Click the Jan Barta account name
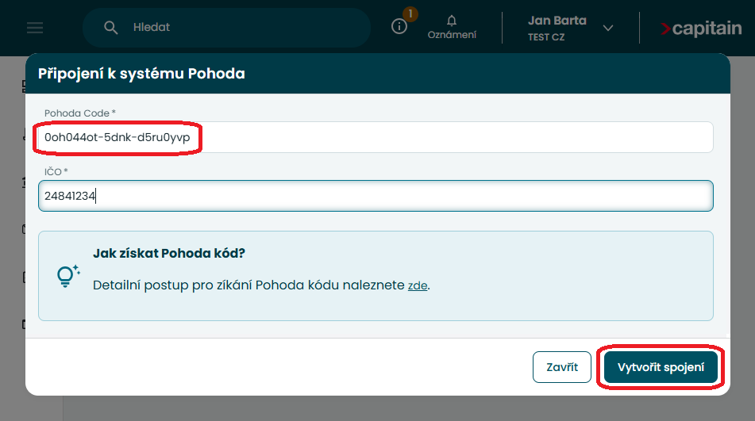The height and width of the screenshot is (421, 755). (x=557, y=21)
